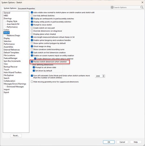
Task: Open Selection category
Action: coord(8,41)
